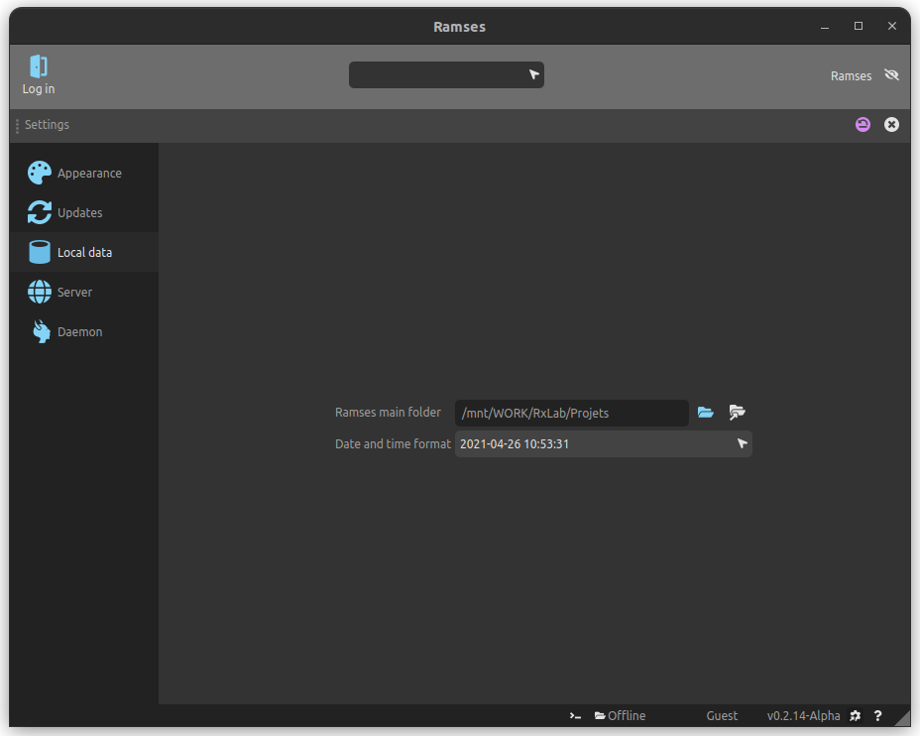Open the project selector dropdown in toolbar

[446, 75]
